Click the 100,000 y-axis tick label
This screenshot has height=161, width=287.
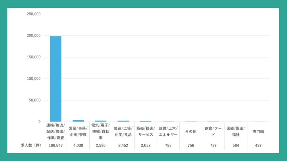pyautogui.click(x=33, y=79)
